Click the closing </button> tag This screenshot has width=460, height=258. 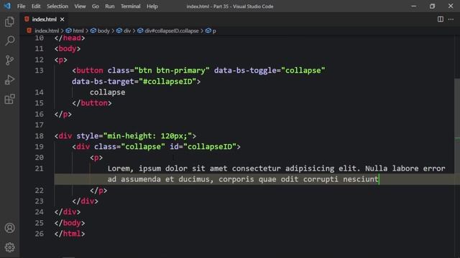[x=92, y=103]
